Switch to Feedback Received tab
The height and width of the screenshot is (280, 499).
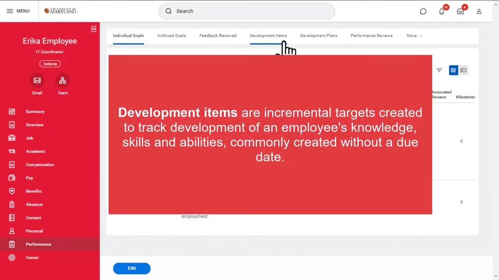(x=218, y=36)
